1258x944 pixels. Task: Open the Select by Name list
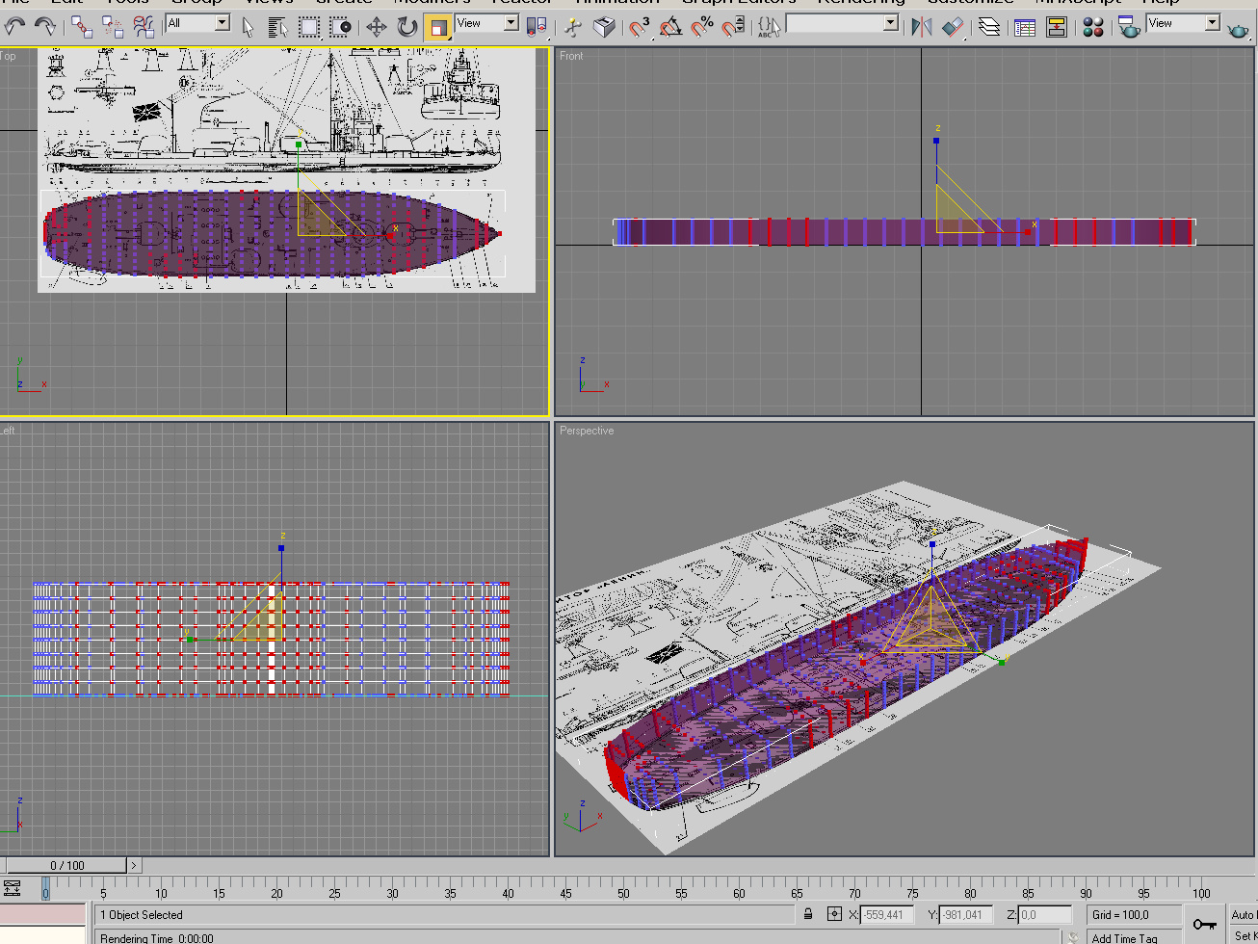[x=275, y=26]
